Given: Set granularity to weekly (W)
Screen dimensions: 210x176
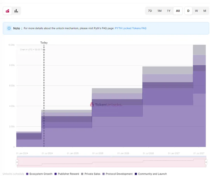Looking at the screenshot, I should [x=196, y=11].
